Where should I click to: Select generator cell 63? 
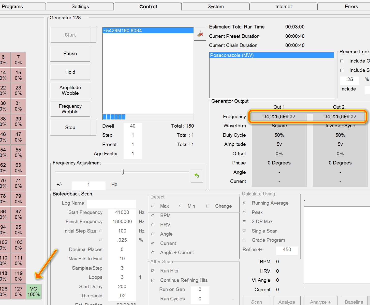(18, 168)
